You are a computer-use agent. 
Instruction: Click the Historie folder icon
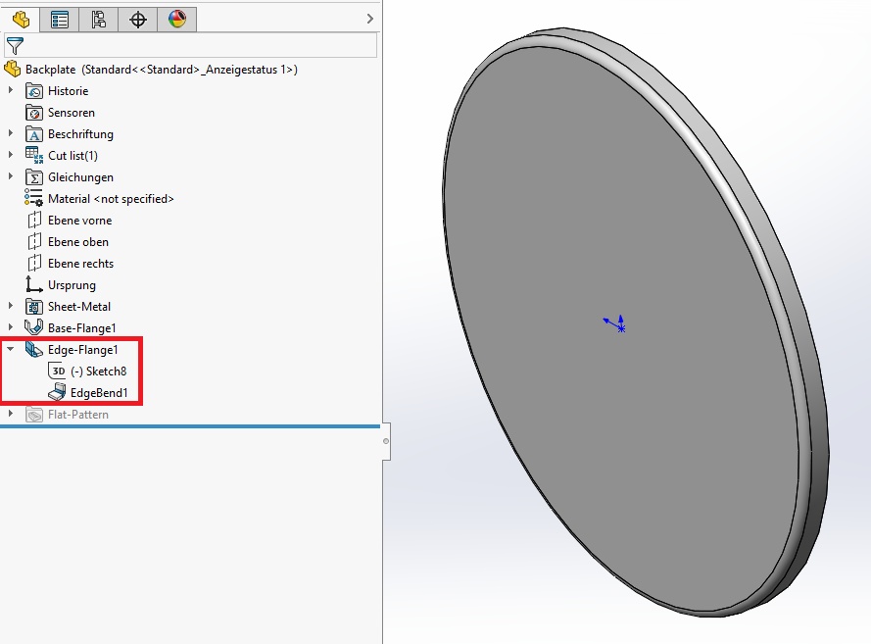click(x=34, y=91)
